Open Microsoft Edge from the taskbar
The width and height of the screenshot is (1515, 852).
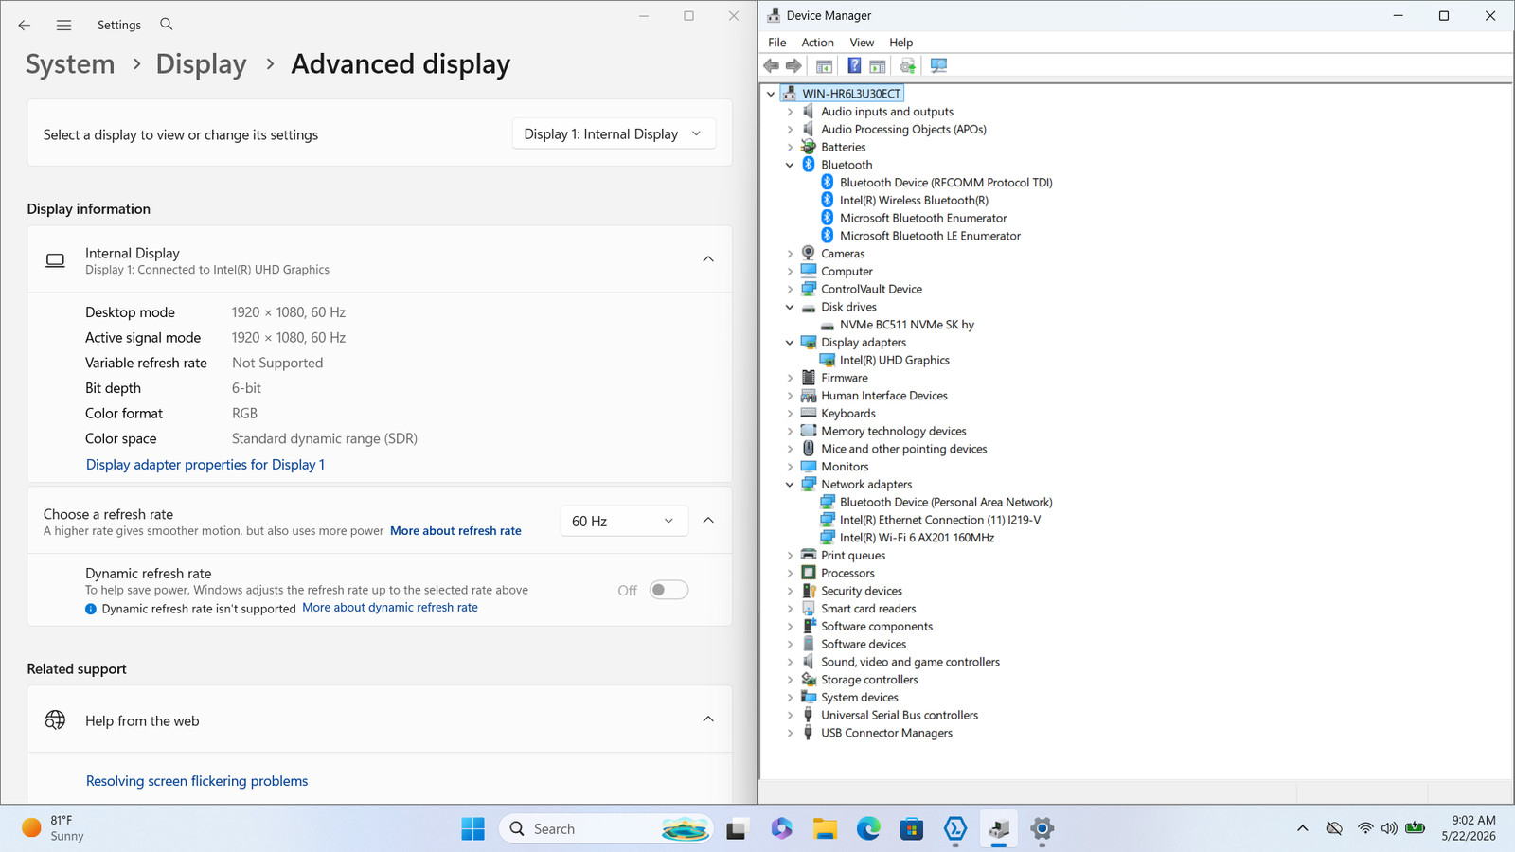[868, 828]
